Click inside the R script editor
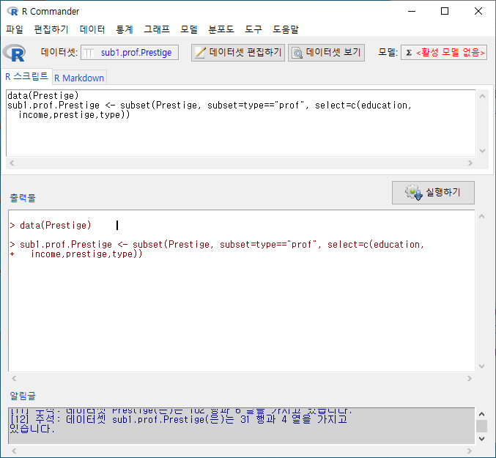The height and width of the screenshot is (458, 496). pos(241,122)
